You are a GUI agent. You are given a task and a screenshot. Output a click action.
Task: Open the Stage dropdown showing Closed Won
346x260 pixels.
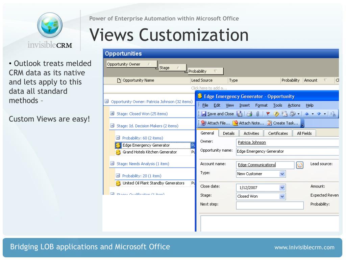(282, 196)
